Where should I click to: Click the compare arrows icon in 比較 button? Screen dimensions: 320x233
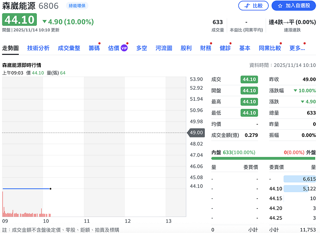coord(247,6)
